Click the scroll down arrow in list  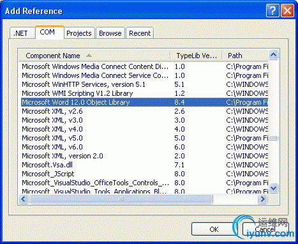(274, 188)
